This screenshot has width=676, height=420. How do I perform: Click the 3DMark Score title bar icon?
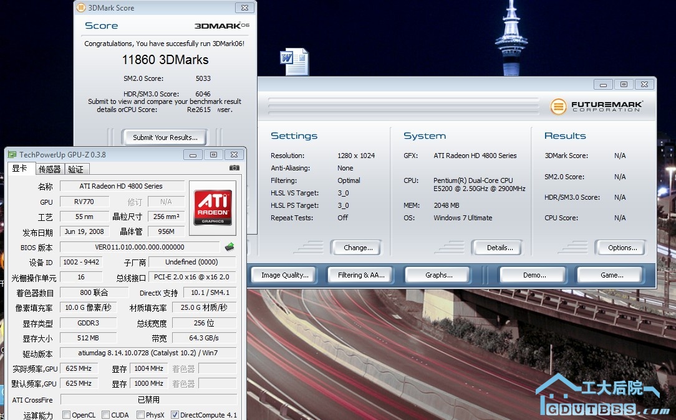point(80,7)
